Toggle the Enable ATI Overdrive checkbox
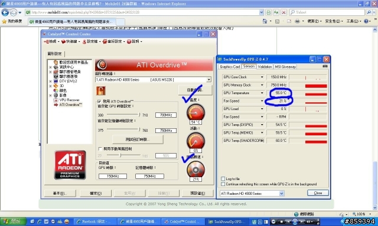 click(x=99, y=101)
